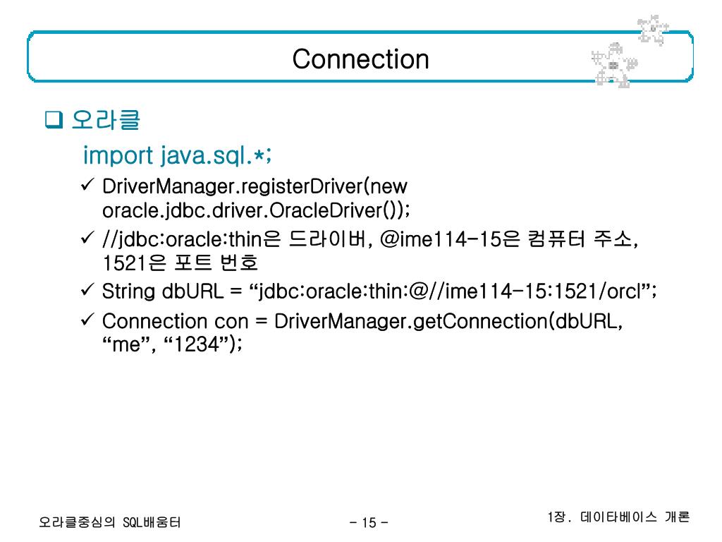The image size is (722, 542).
Task: Click the line "String dbURL = ..."
Action: [379, 291]
